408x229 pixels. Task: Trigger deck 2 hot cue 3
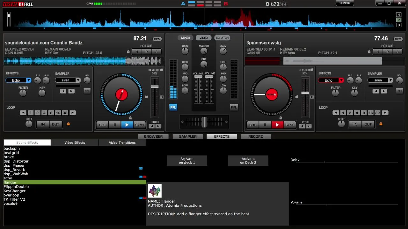pos(397,52)
